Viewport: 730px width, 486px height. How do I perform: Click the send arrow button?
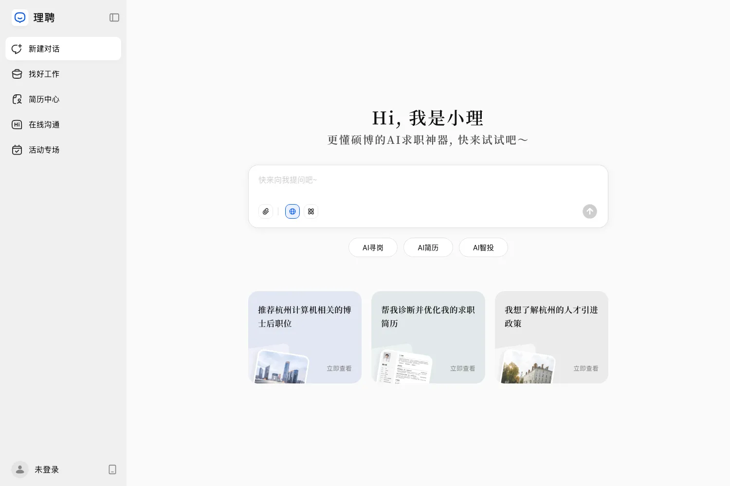tap(590, 211)
